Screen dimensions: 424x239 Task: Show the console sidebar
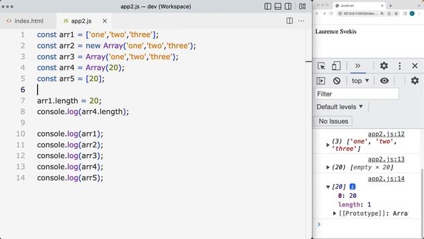[x=321, y=81]
